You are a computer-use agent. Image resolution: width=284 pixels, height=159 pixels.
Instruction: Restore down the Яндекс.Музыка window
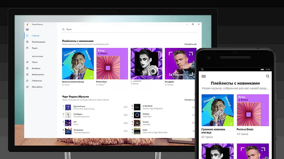coord(193,24)
